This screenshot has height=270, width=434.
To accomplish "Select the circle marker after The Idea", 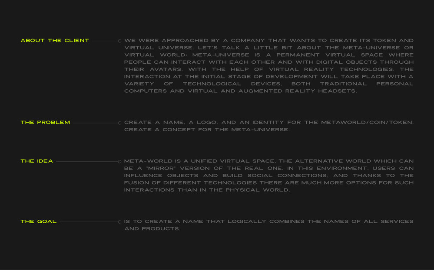I will pos(119,162).
